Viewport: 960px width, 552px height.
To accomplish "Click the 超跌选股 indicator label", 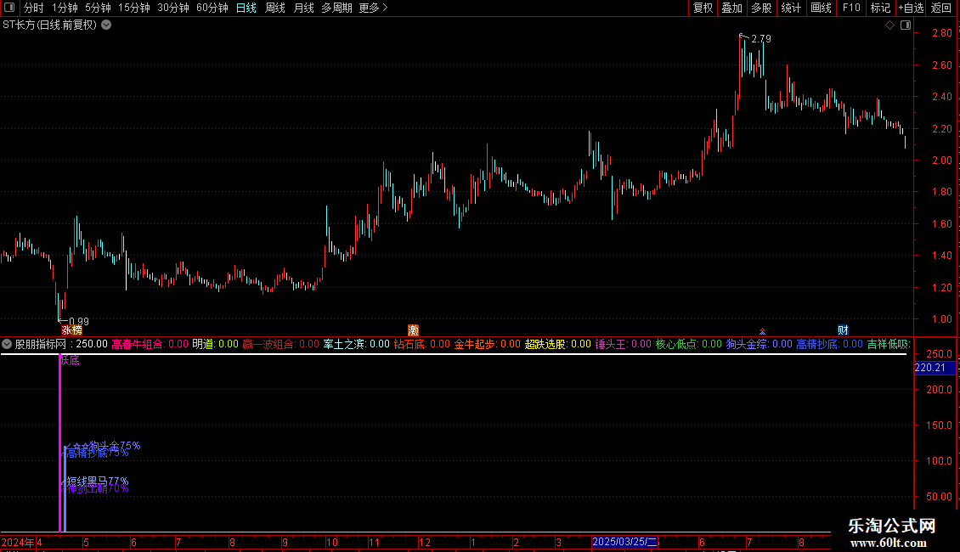I will coord(545,345).
